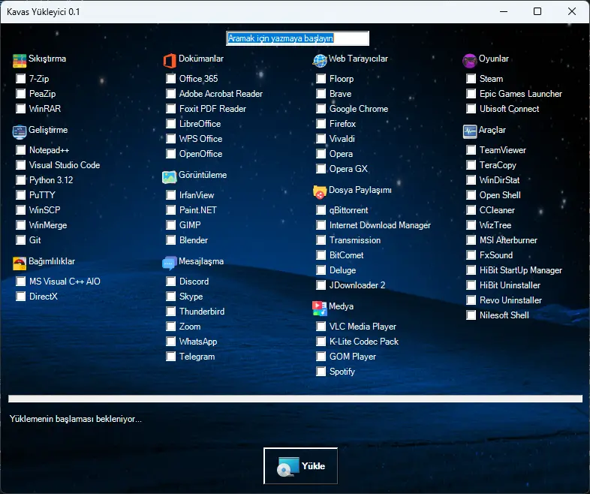Check the Blender checkbox
This screenshot has width=590, height=494.
point(171,240)
